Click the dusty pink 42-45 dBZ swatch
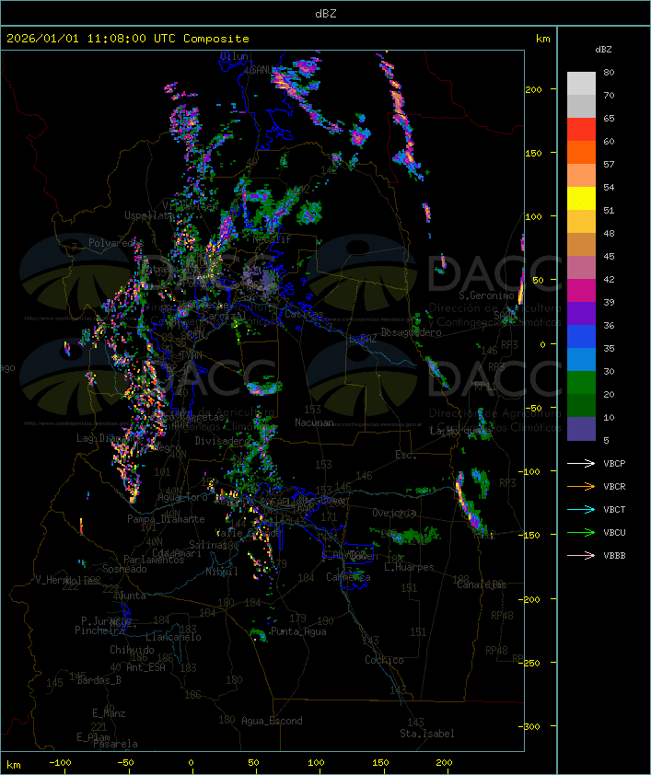 581,268
